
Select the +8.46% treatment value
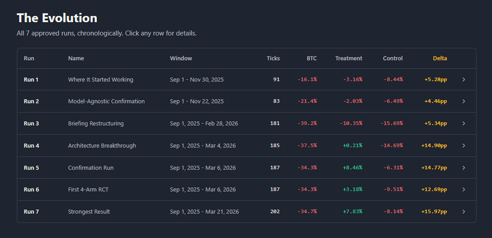click(353, 168)
